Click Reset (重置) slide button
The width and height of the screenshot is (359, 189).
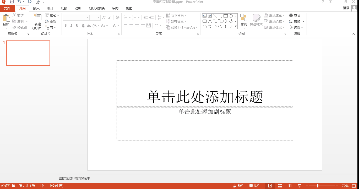pyautogui.click(x=51, y=22)
